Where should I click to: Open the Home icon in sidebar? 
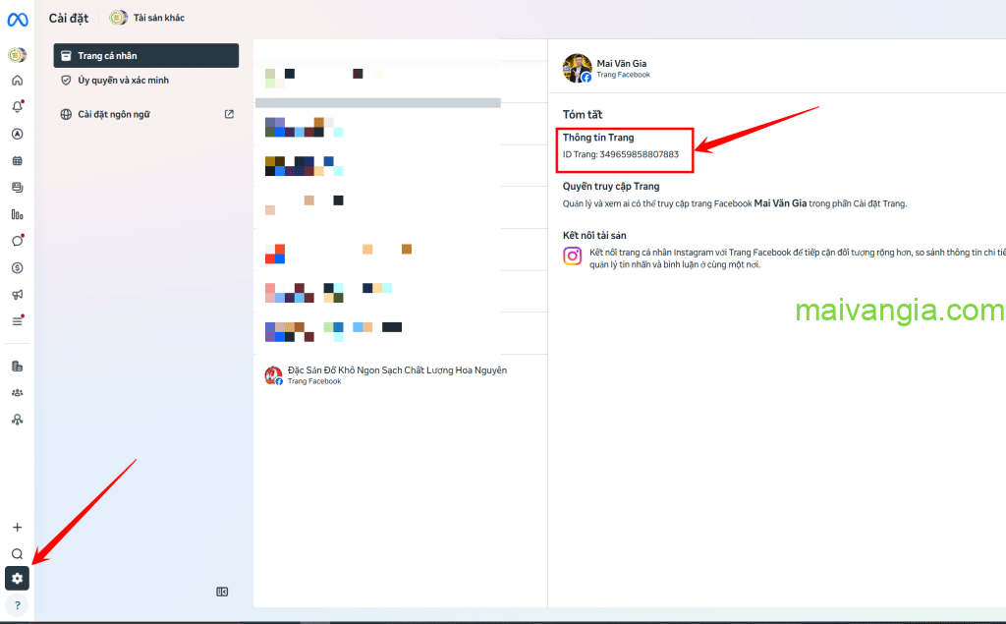pos(17,81)
